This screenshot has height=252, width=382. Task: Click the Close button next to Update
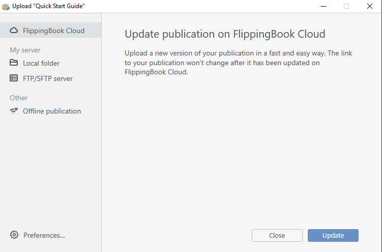(277, 235)
